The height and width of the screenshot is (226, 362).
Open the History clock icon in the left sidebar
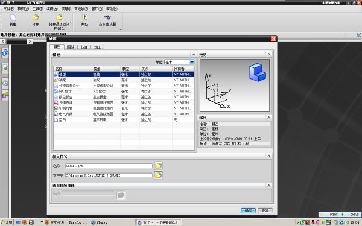coord(5,83)
